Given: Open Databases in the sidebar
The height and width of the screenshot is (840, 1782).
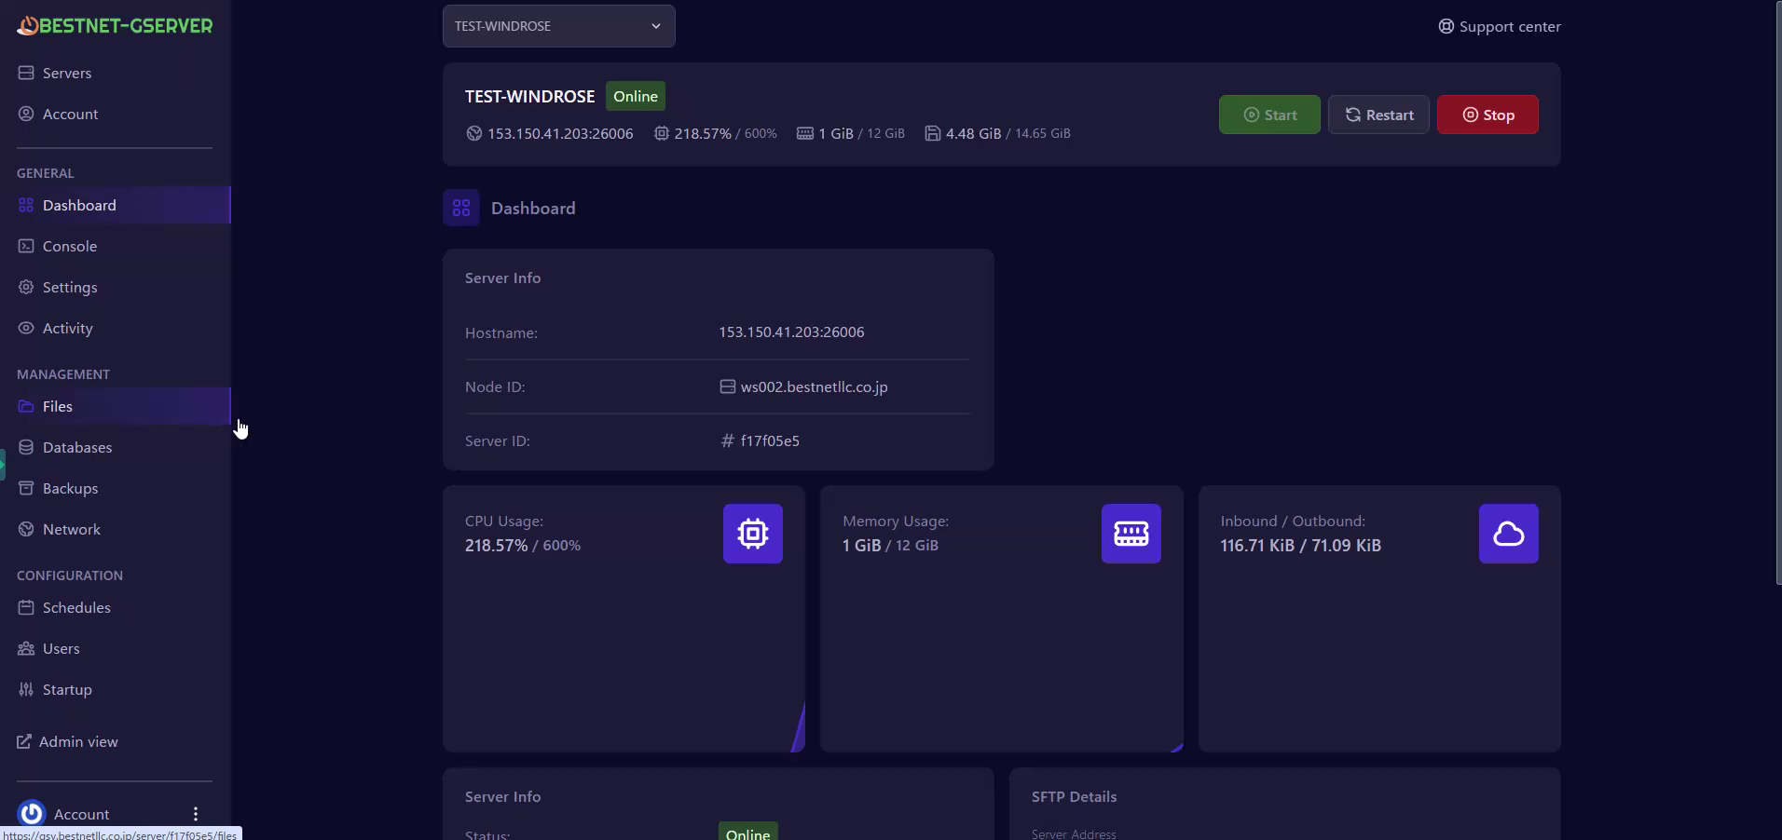Looking at the screenshot, I should pos(77,447).
